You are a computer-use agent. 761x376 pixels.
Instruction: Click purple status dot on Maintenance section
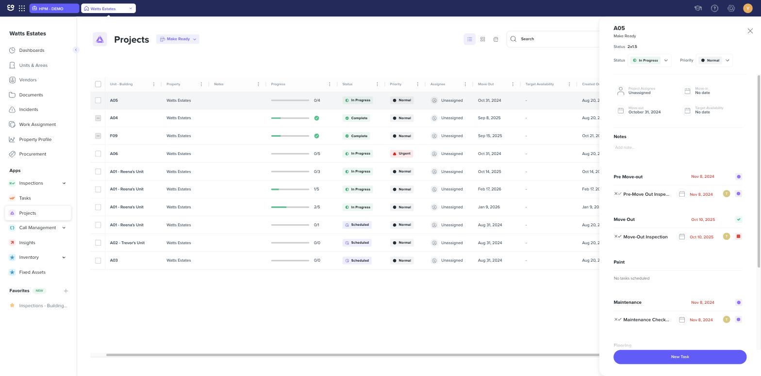tap(739, 302)
